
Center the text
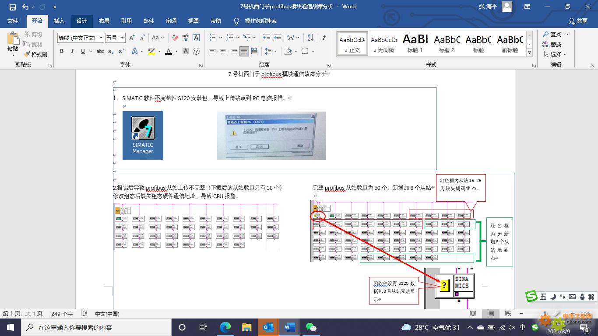pos(223,51)
